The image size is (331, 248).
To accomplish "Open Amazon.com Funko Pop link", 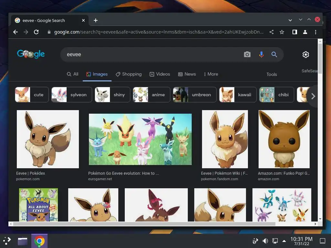I will tap(284, 173).
